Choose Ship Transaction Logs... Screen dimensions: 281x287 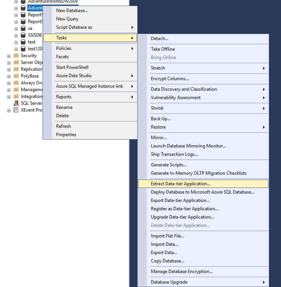(203, 154)
